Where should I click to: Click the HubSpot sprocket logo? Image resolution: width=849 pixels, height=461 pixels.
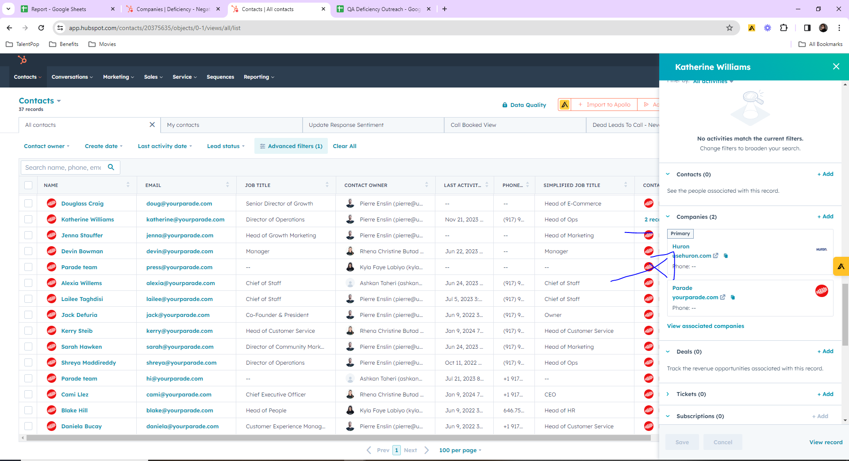point(22,60)
